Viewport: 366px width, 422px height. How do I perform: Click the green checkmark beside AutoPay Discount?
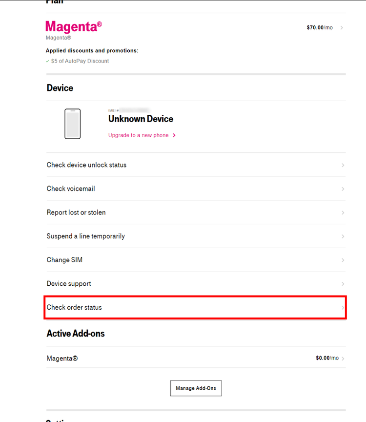pyautogui.click(x=47, y=62)
